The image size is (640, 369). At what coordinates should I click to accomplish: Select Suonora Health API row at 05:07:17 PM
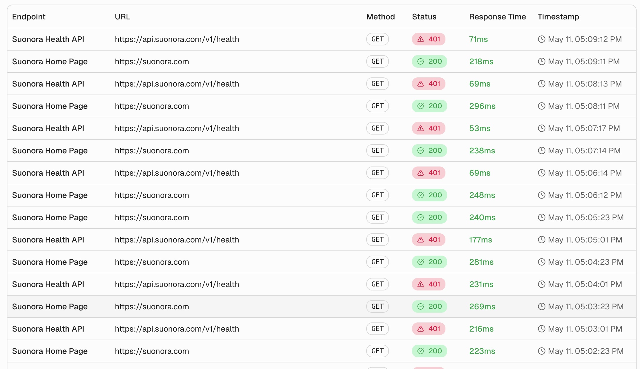pyautogui.click(x=322, y=128)
